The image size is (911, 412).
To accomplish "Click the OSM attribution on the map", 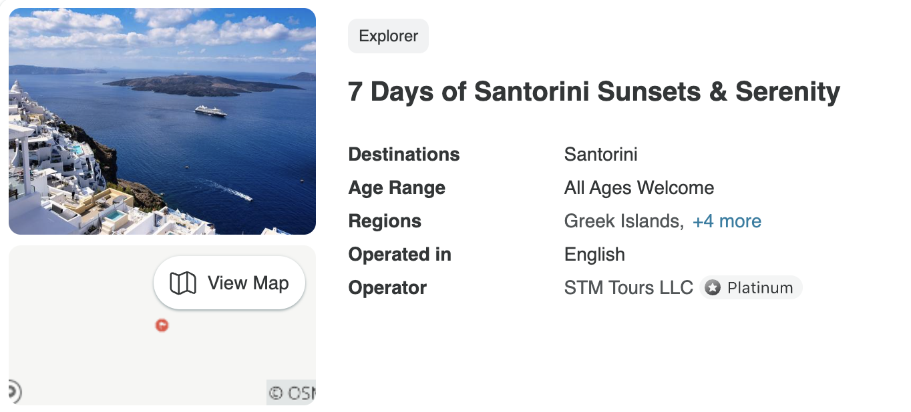I will tap(292, 393).
